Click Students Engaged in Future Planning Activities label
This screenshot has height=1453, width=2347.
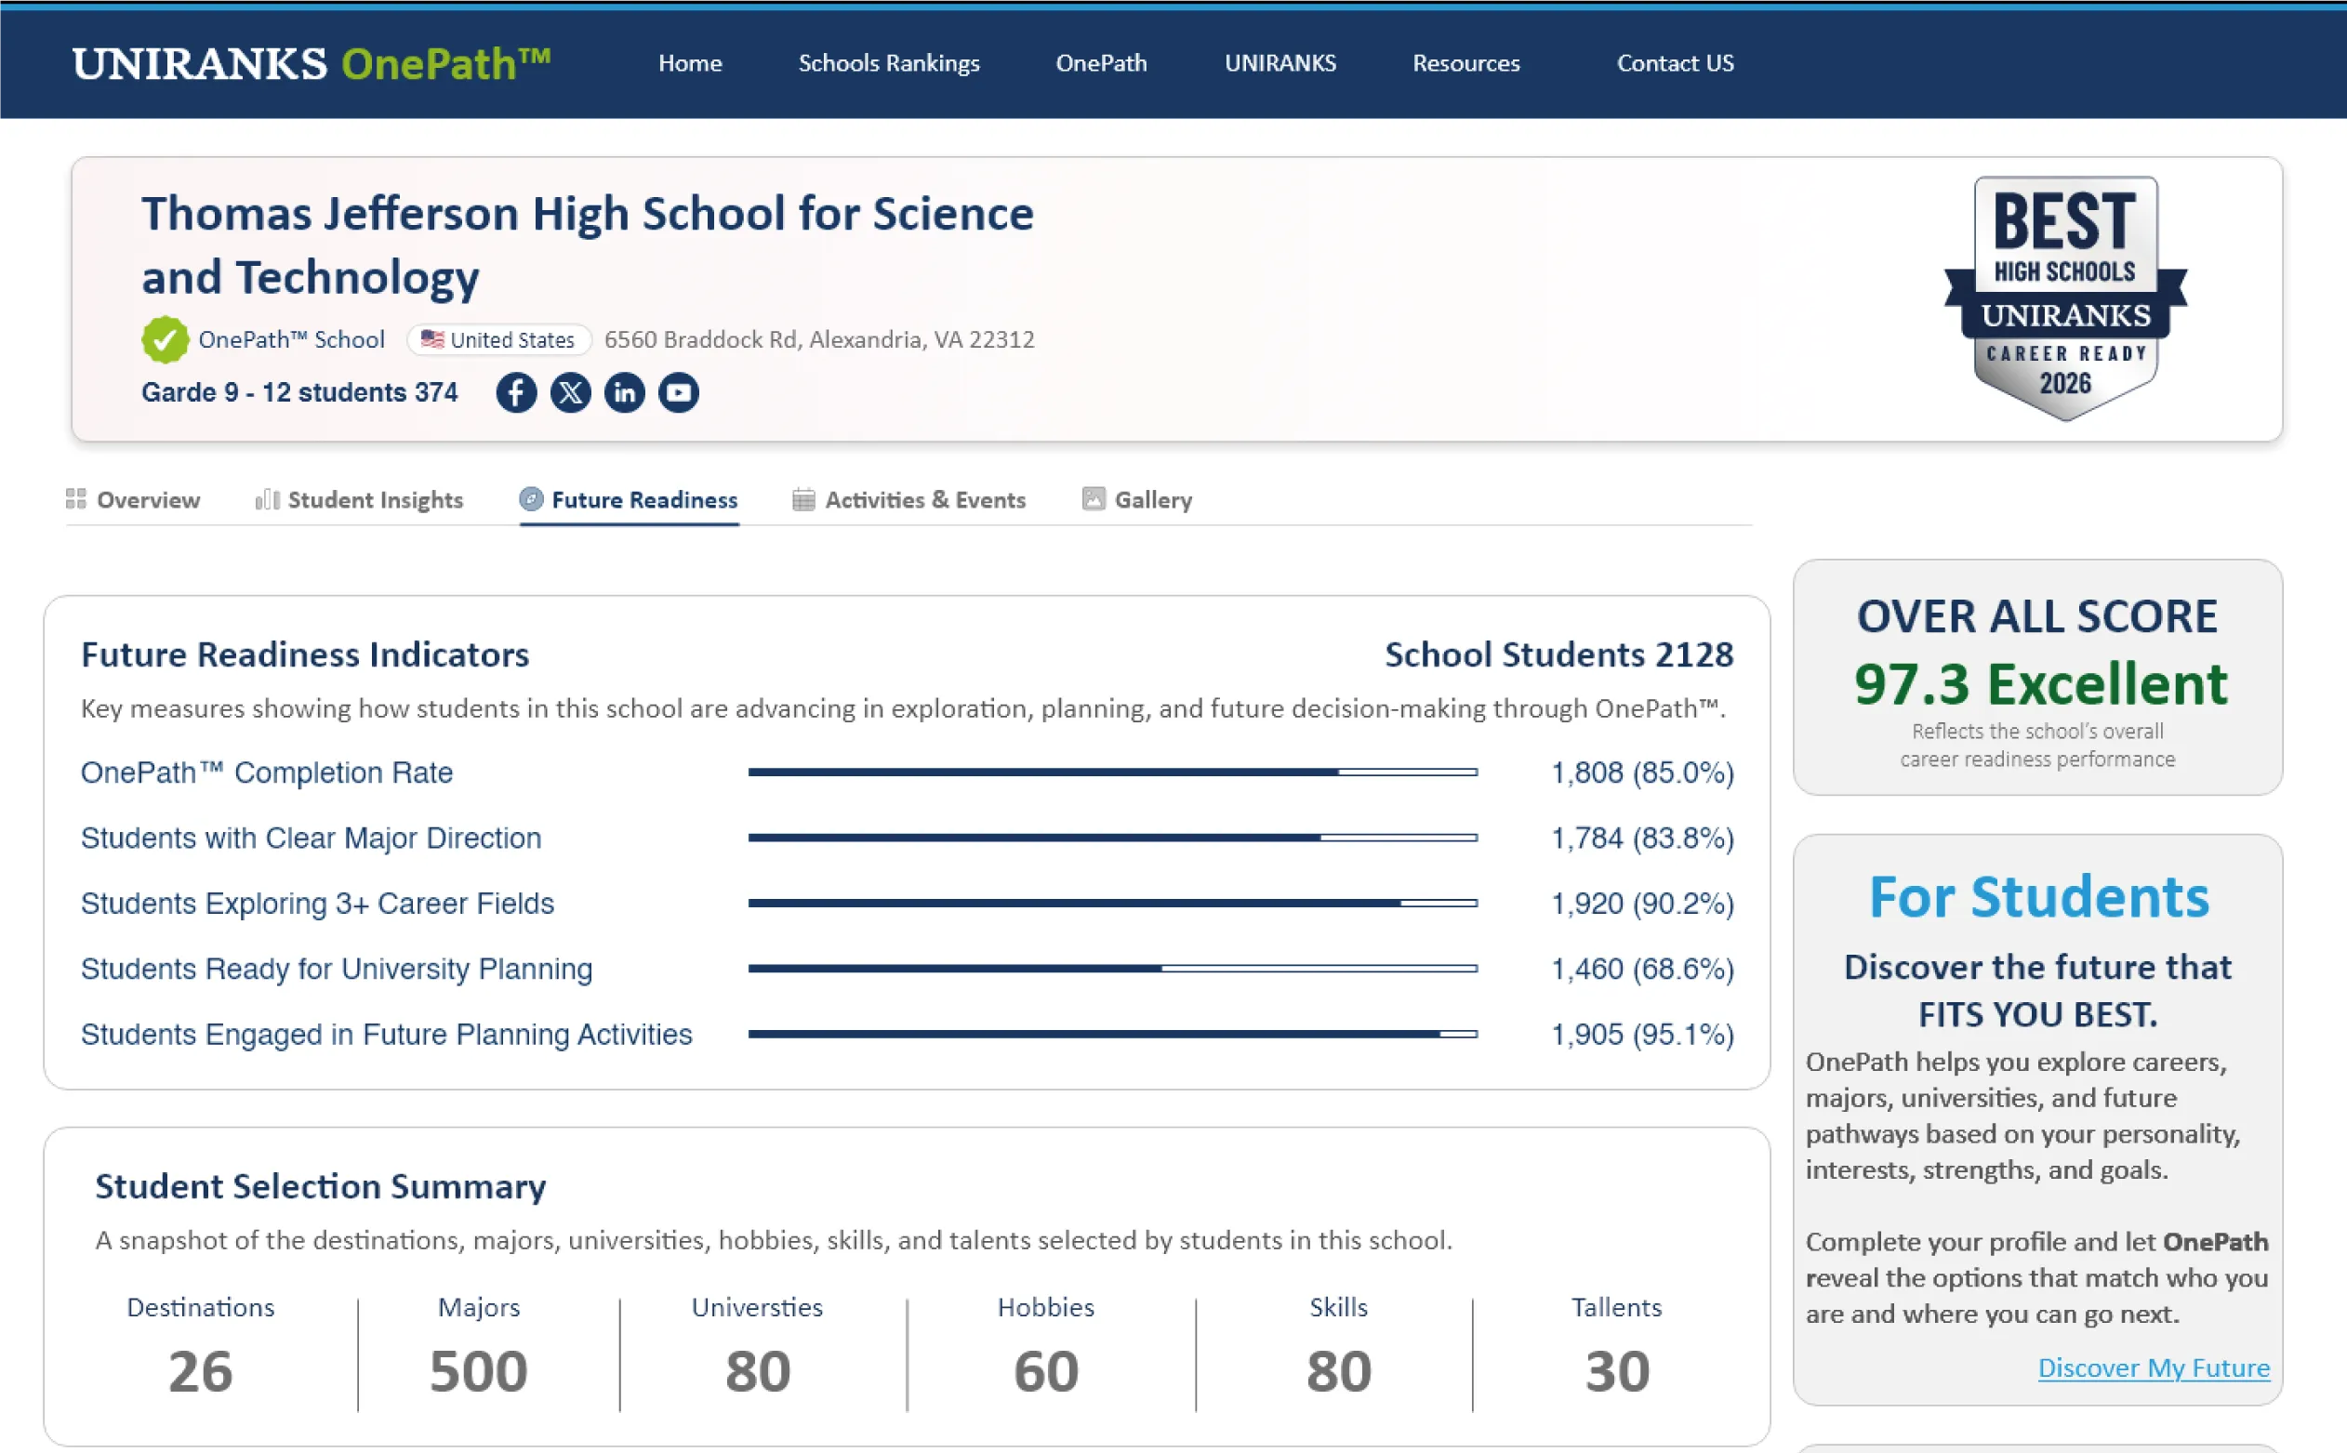pyautogui.click(x=386, y=1034)
